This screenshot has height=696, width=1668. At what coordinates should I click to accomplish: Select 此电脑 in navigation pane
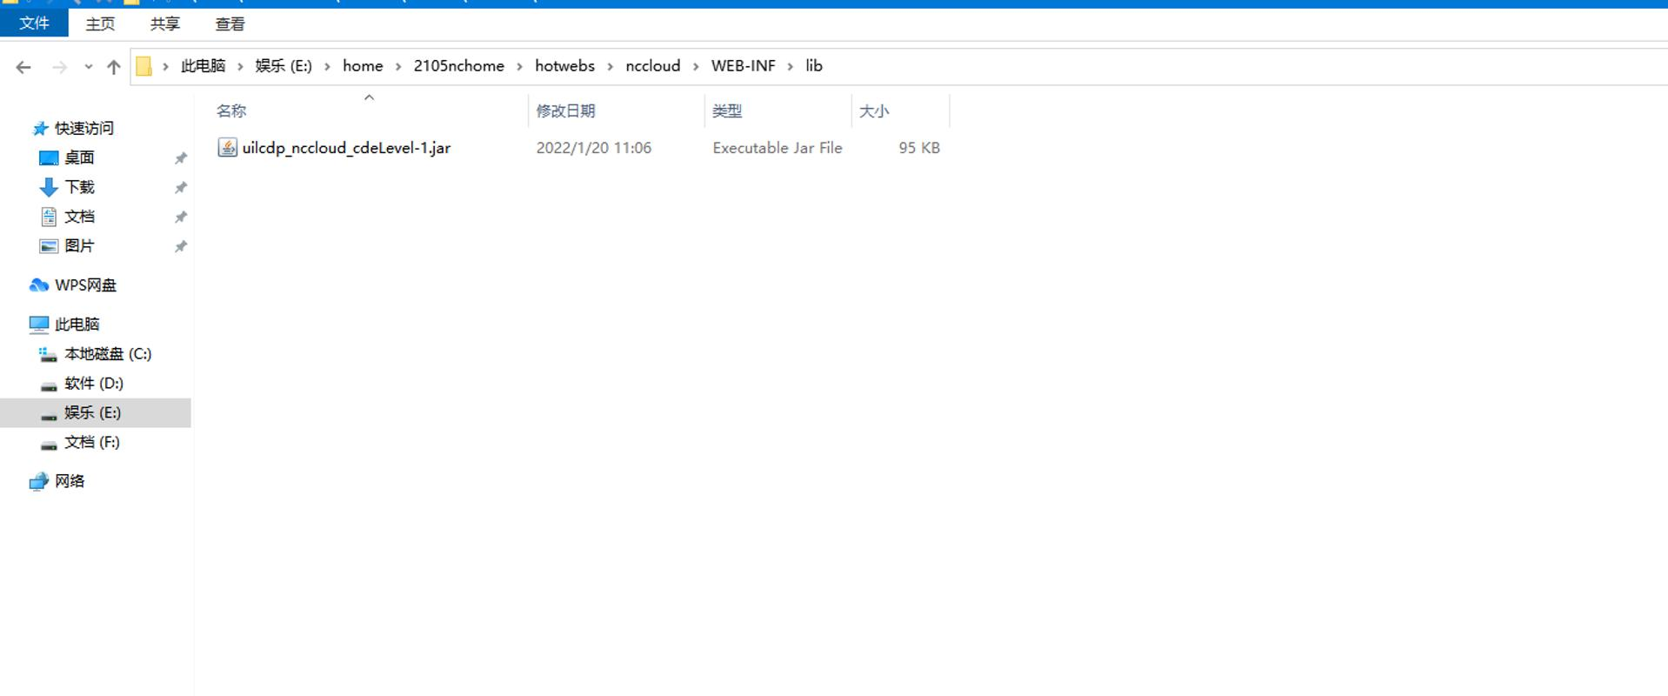click(x=77, y=325)
